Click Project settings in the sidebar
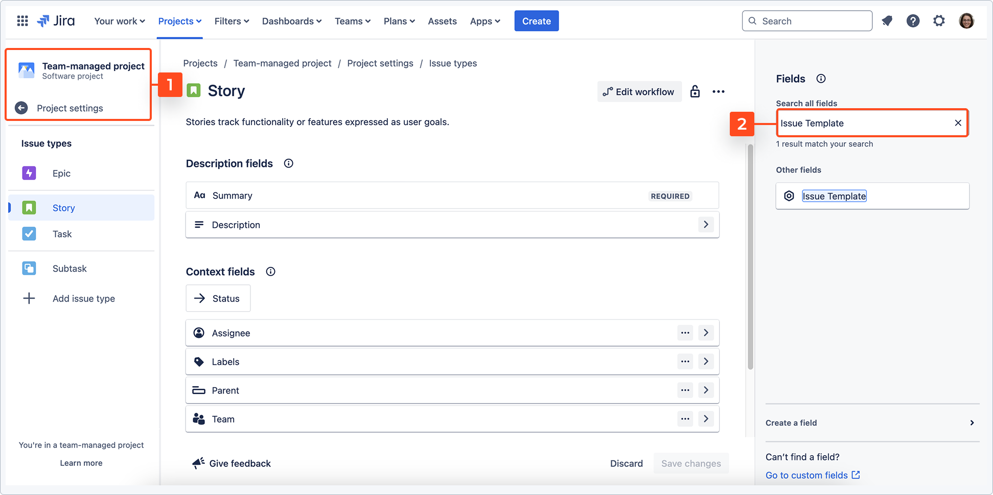The width and height of the screenshot is (993, 495). click(x=70, y=108)
